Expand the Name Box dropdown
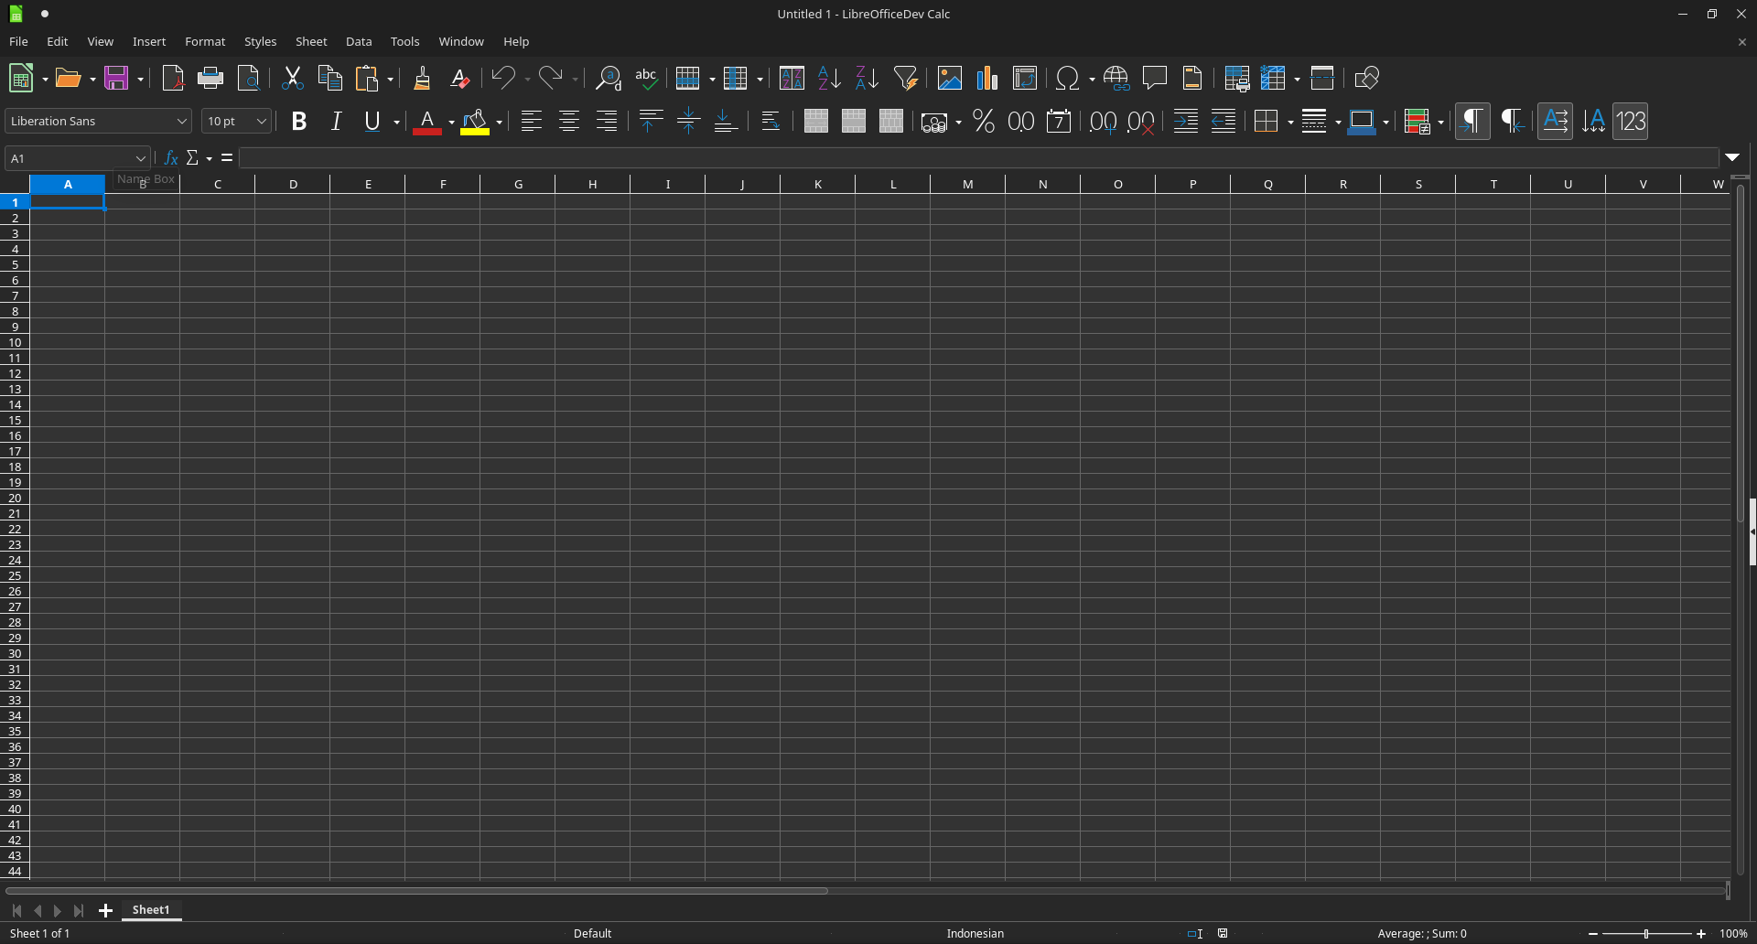 (x=141, y=158)
